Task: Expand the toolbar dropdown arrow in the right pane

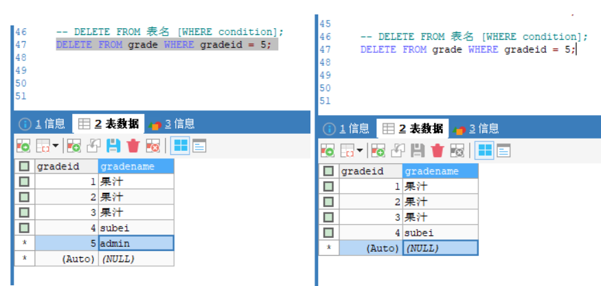Action: pyautogui.click(x=359, y=151)
